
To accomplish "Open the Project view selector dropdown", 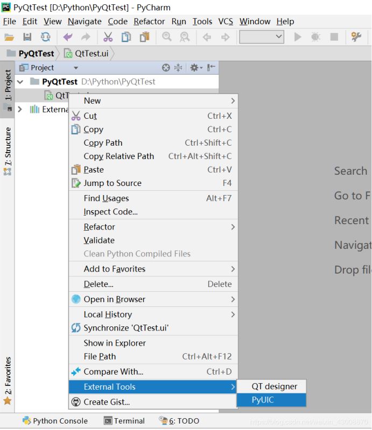I will pos(76,68).
